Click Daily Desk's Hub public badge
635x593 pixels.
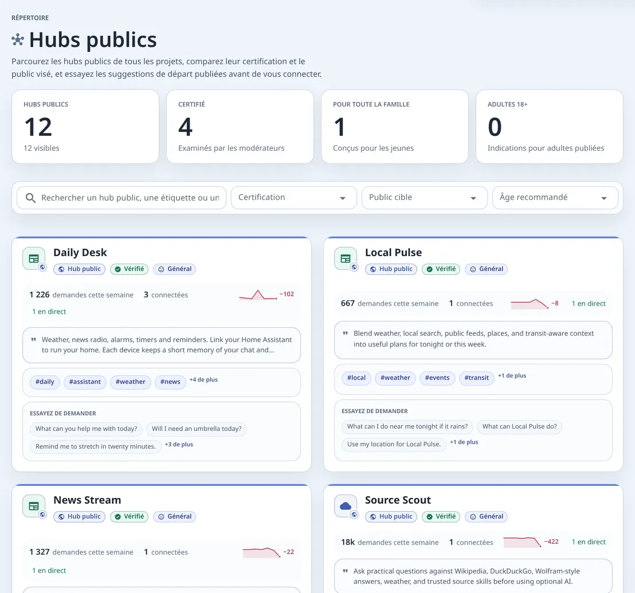(79, 269)
